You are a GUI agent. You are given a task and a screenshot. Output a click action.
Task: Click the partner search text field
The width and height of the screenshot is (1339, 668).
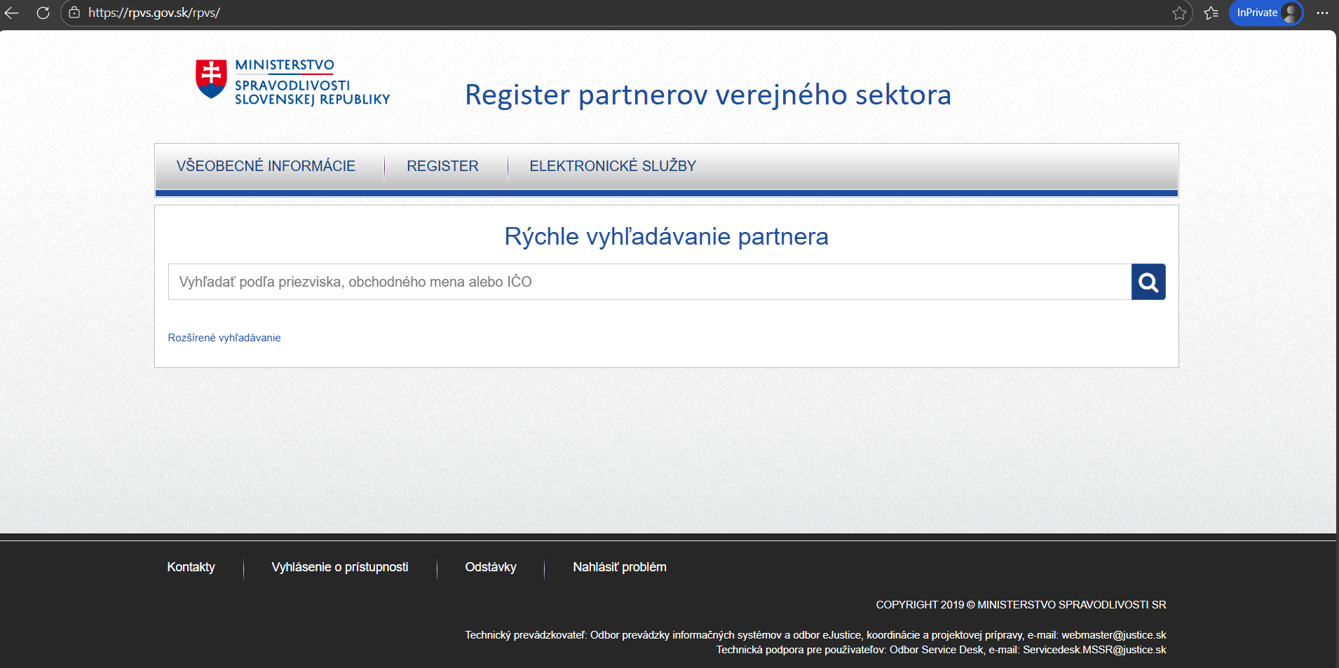pos(649,282)
